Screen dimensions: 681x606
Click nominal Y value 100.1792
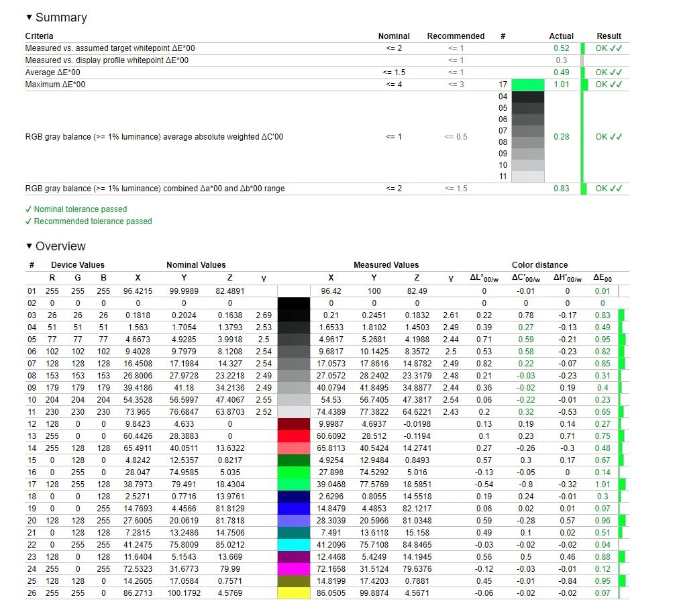[184, 593]
